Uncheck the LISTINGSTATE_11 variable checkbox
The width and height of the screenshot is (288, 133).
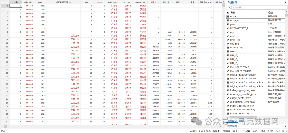point(228,28)
